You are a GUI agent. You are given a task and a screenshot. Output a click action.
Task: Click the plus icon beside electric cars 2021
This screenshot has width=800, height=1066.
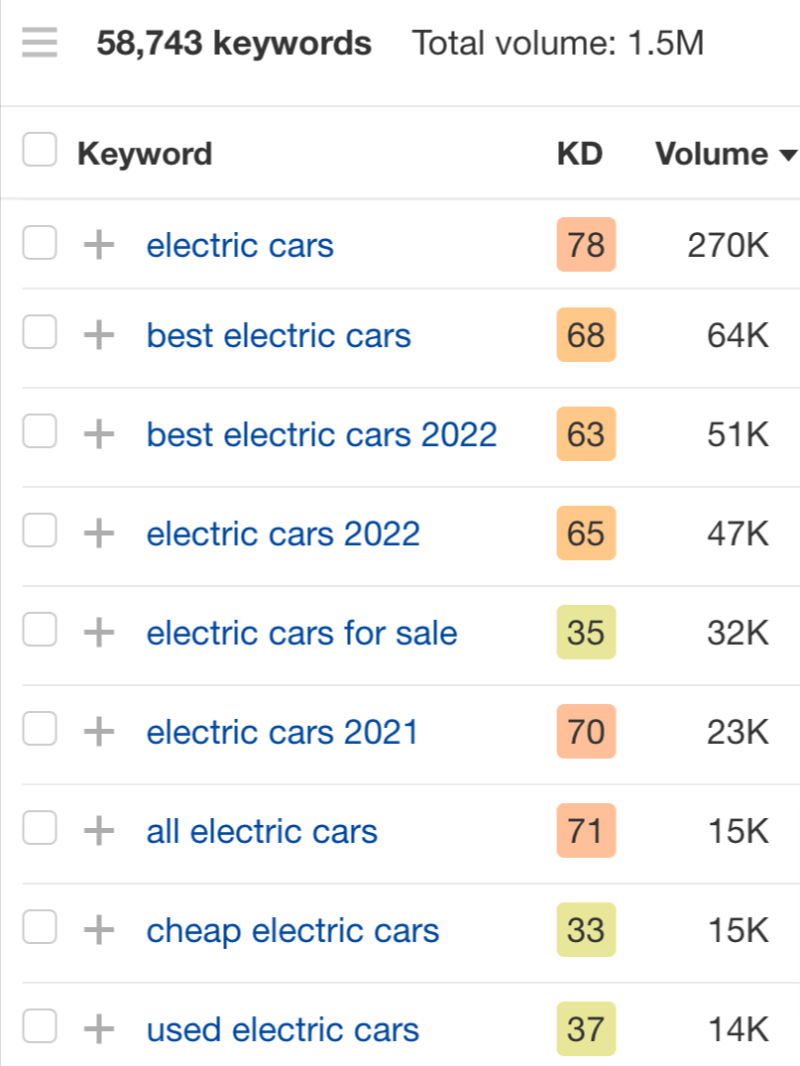coord(97,732)
